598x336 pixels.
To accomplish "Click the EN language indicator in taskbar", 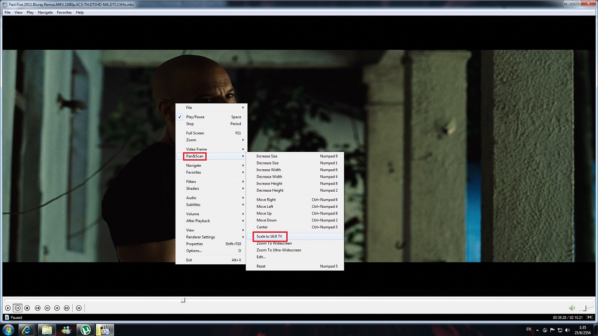I will [x=528, y=329].
